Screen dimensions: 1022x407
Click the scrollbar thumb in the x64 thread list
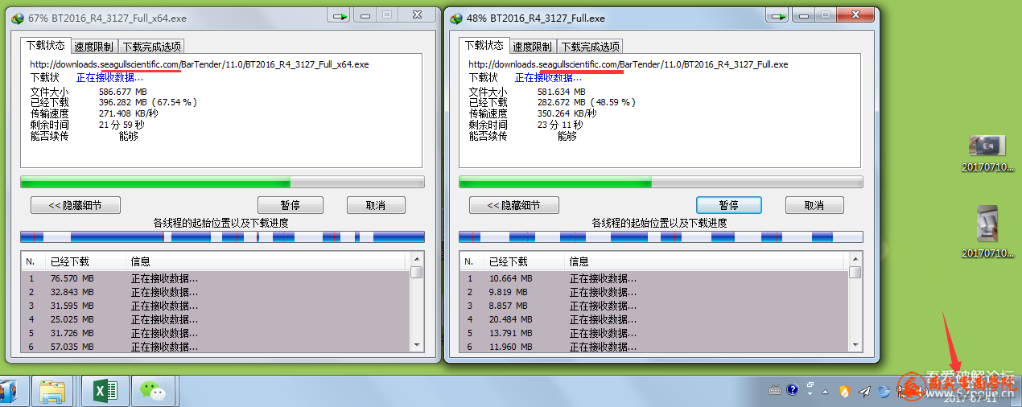(416, 273)
